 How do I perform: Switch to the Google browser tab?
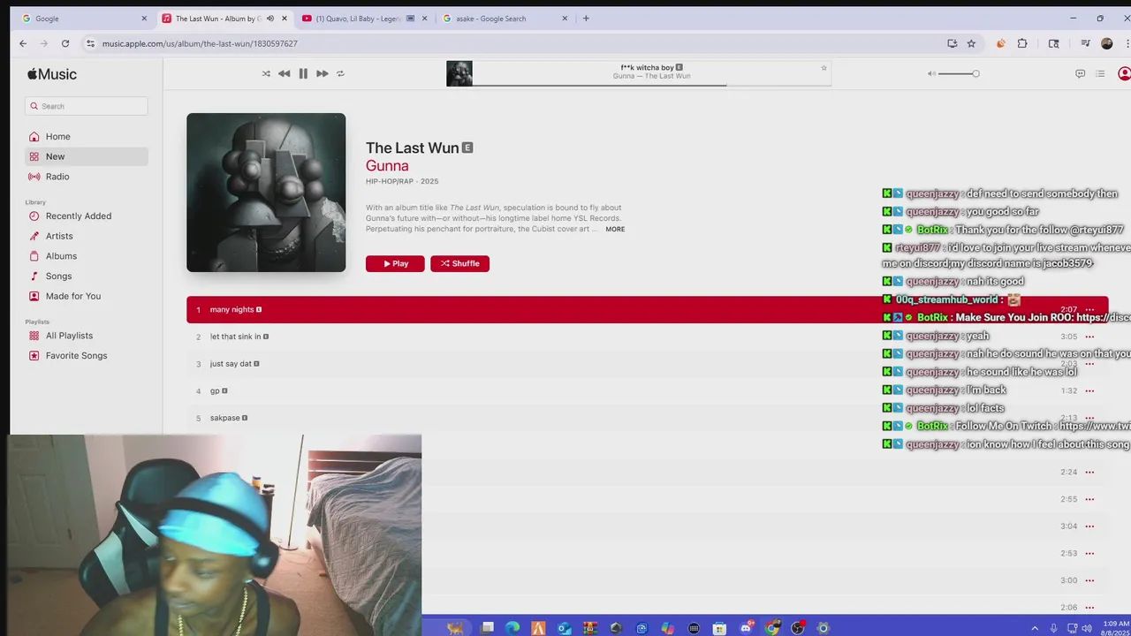click(84, 19)
